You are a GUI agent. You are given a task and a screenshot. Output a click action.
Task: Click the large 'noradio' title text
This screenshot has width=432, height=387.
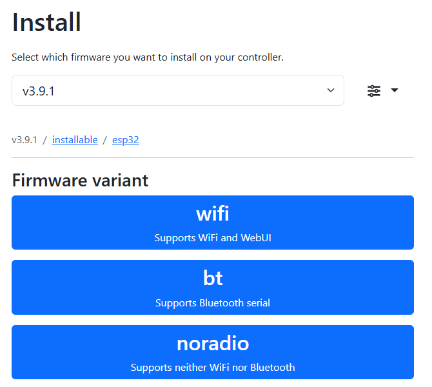[x=213, y=343]
